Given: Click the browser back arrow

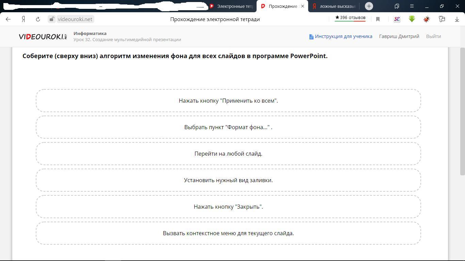Looking at the screenshot, I should [x=8, y=19].
